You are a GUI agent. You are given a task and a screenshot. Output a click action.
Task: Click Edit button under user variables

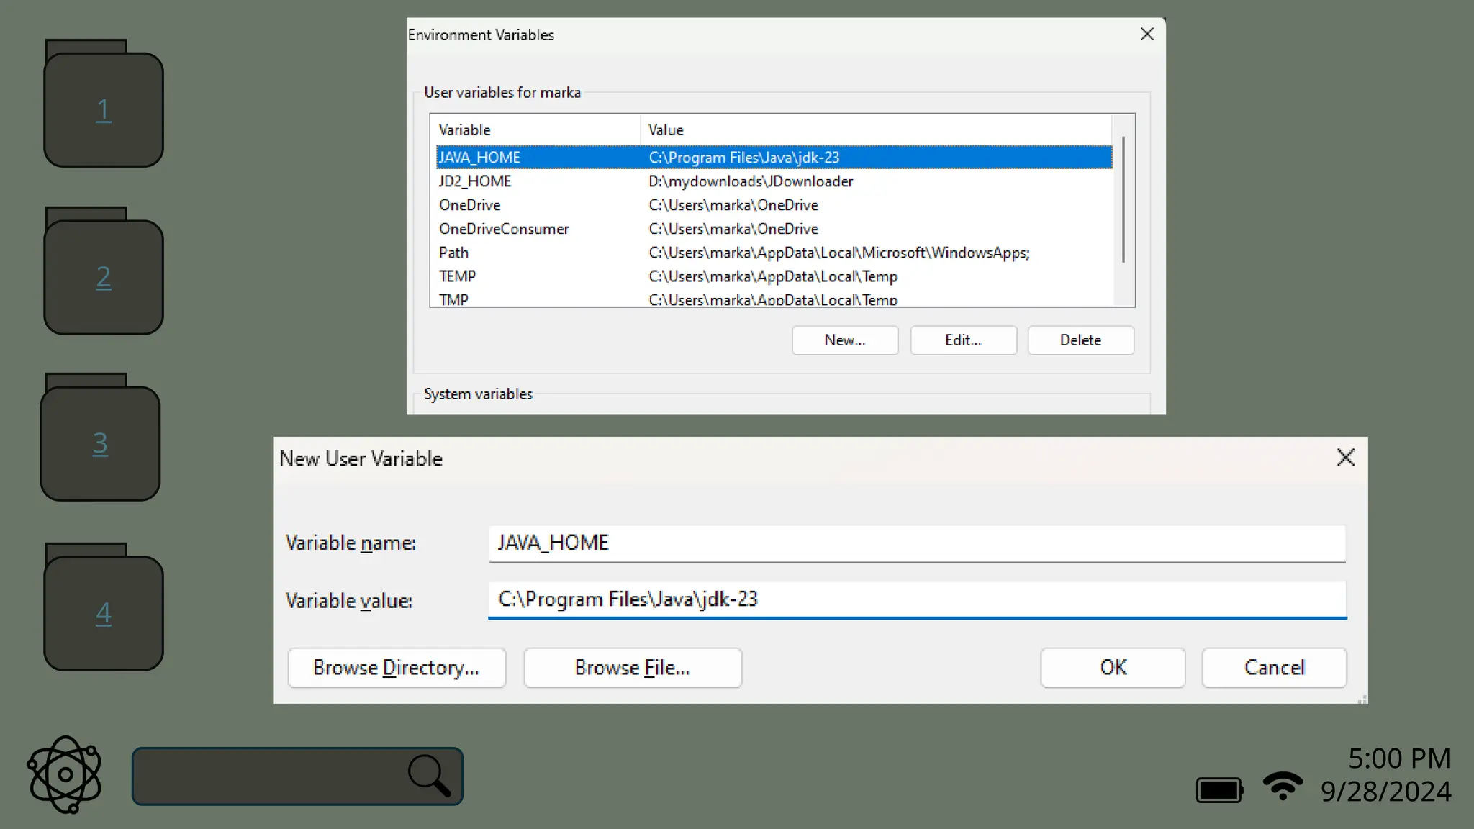[963, 340]
